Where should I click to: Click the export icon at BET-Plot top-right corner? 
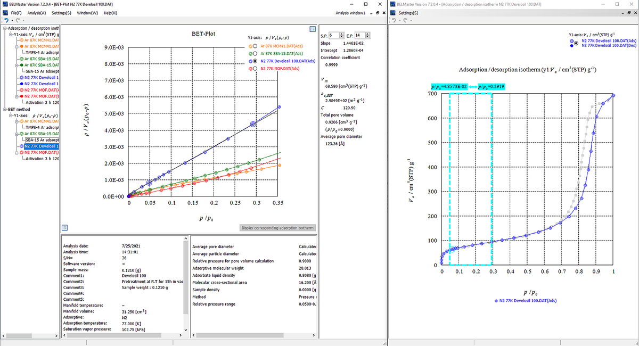click(x=313, y=29)
